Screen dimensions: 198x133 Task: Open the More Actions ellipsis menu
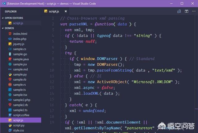click(194, 11)
